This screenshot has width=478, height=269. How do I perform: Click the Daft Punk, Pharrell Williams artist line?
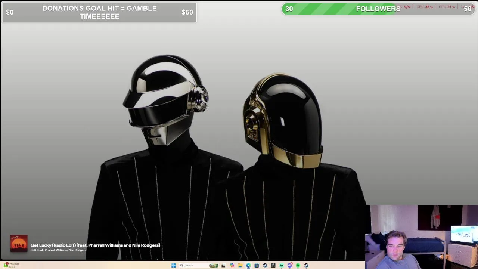[58, 250]
